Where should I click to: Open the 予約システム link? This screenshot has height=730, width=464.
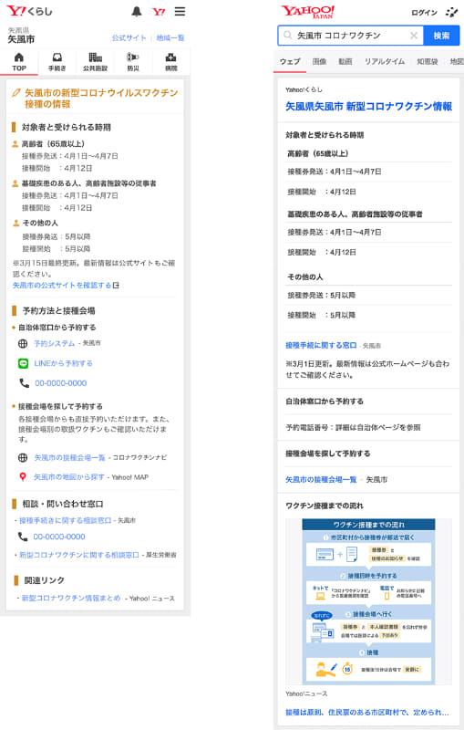click(54, 343)
